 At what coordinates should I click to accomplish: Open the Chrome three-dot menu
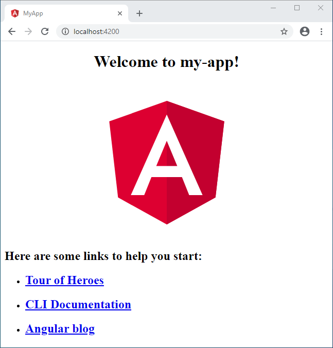click(321, 31)
